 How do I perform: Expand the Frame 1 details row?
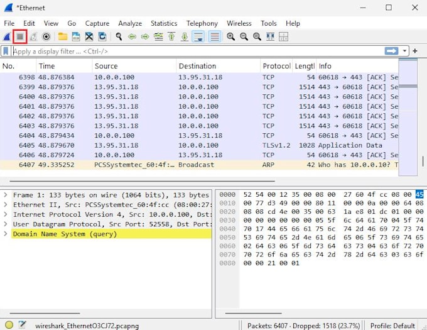point(5,195)
